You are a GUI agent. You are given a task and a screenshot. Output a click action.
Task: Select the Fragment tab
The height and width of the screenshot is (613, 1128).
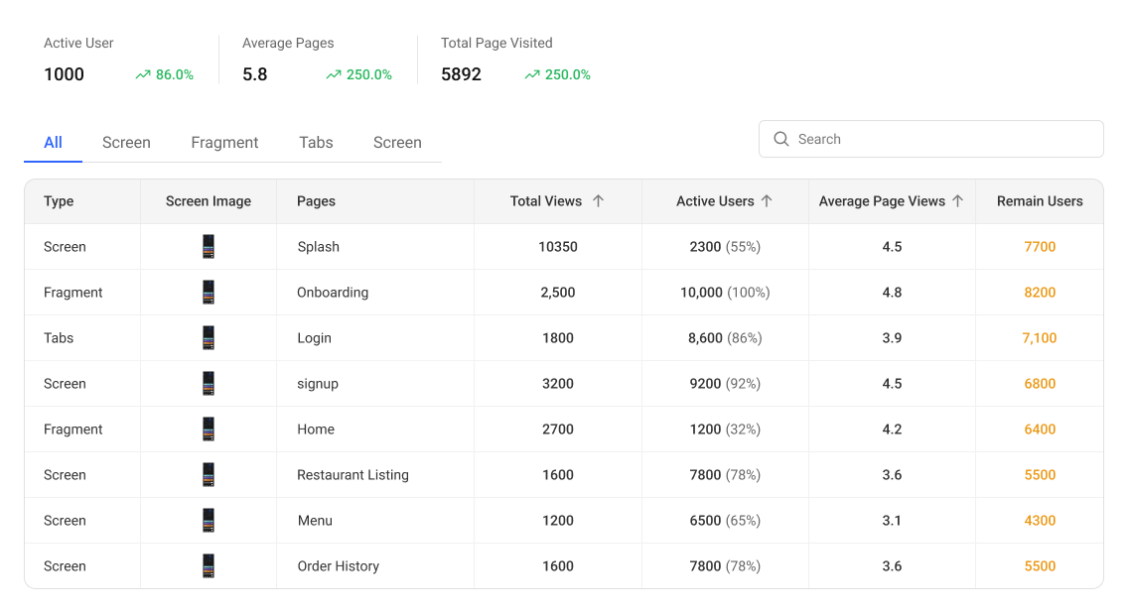224,143
